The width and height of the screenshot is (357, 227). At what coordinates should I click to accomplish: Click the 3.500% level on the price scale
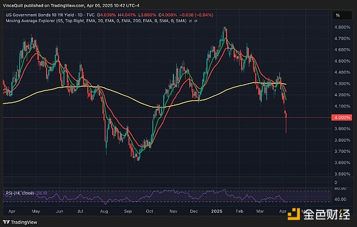coord(342,174)
